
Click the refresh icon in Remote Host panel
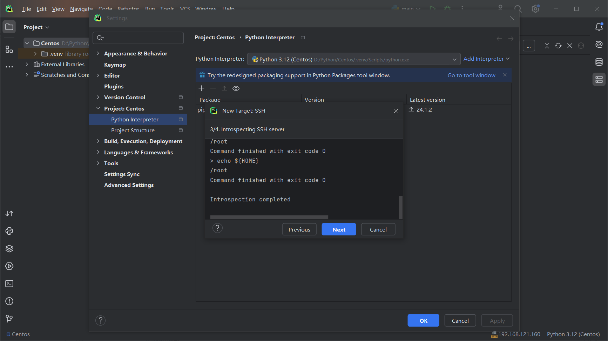click(558, 46)
